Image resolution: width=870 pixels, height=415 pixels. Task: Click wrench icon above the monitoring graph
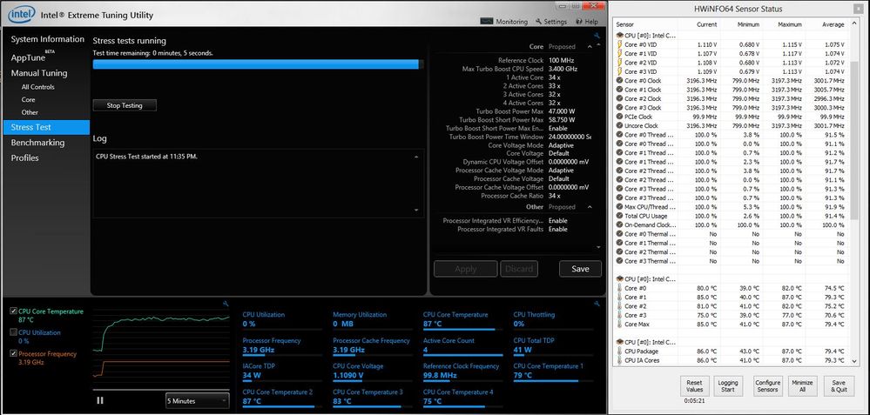(x=226, y=304)
